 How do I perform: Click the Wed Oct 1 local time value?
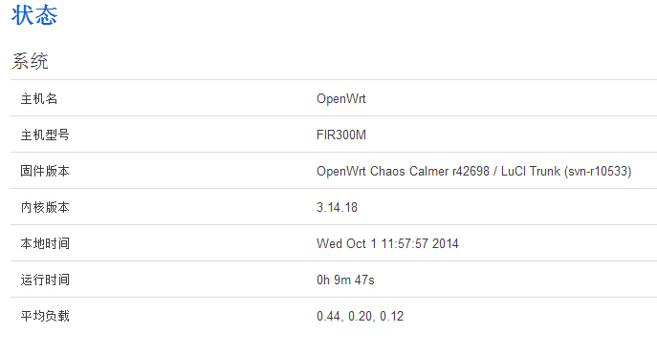pyautogui.click(x=387, y=243)
